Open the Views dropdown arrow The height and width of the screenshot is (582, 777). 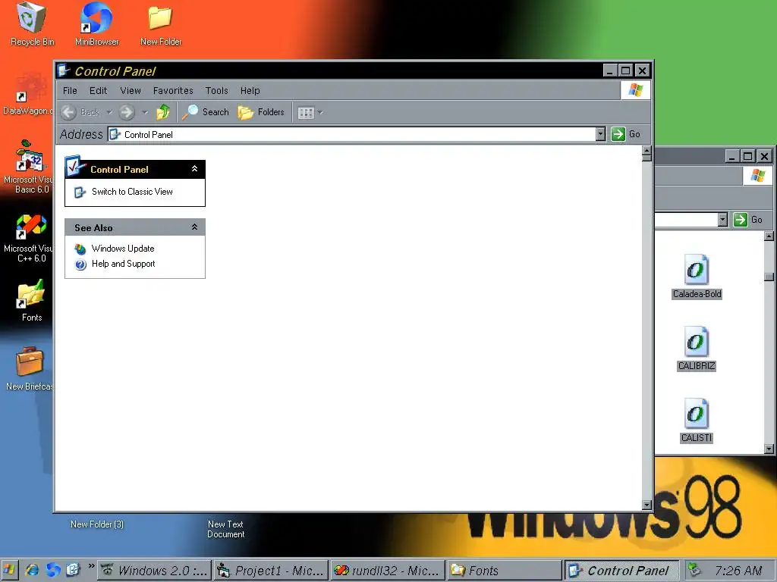pyautogui.click(x=320, y=113)
